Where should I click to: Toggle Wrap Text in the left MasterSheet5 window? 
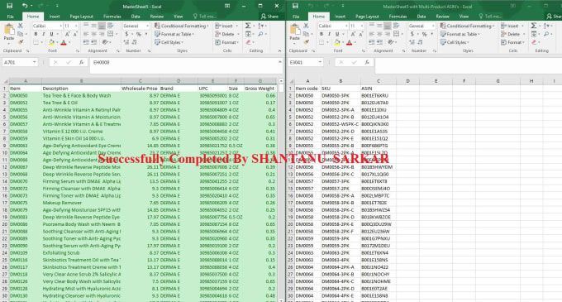(111, 26)
